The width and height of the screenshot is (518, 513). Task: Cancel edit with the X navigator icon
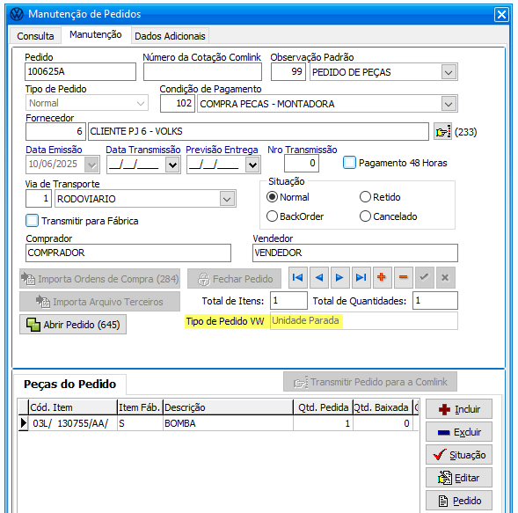(445, 278)
